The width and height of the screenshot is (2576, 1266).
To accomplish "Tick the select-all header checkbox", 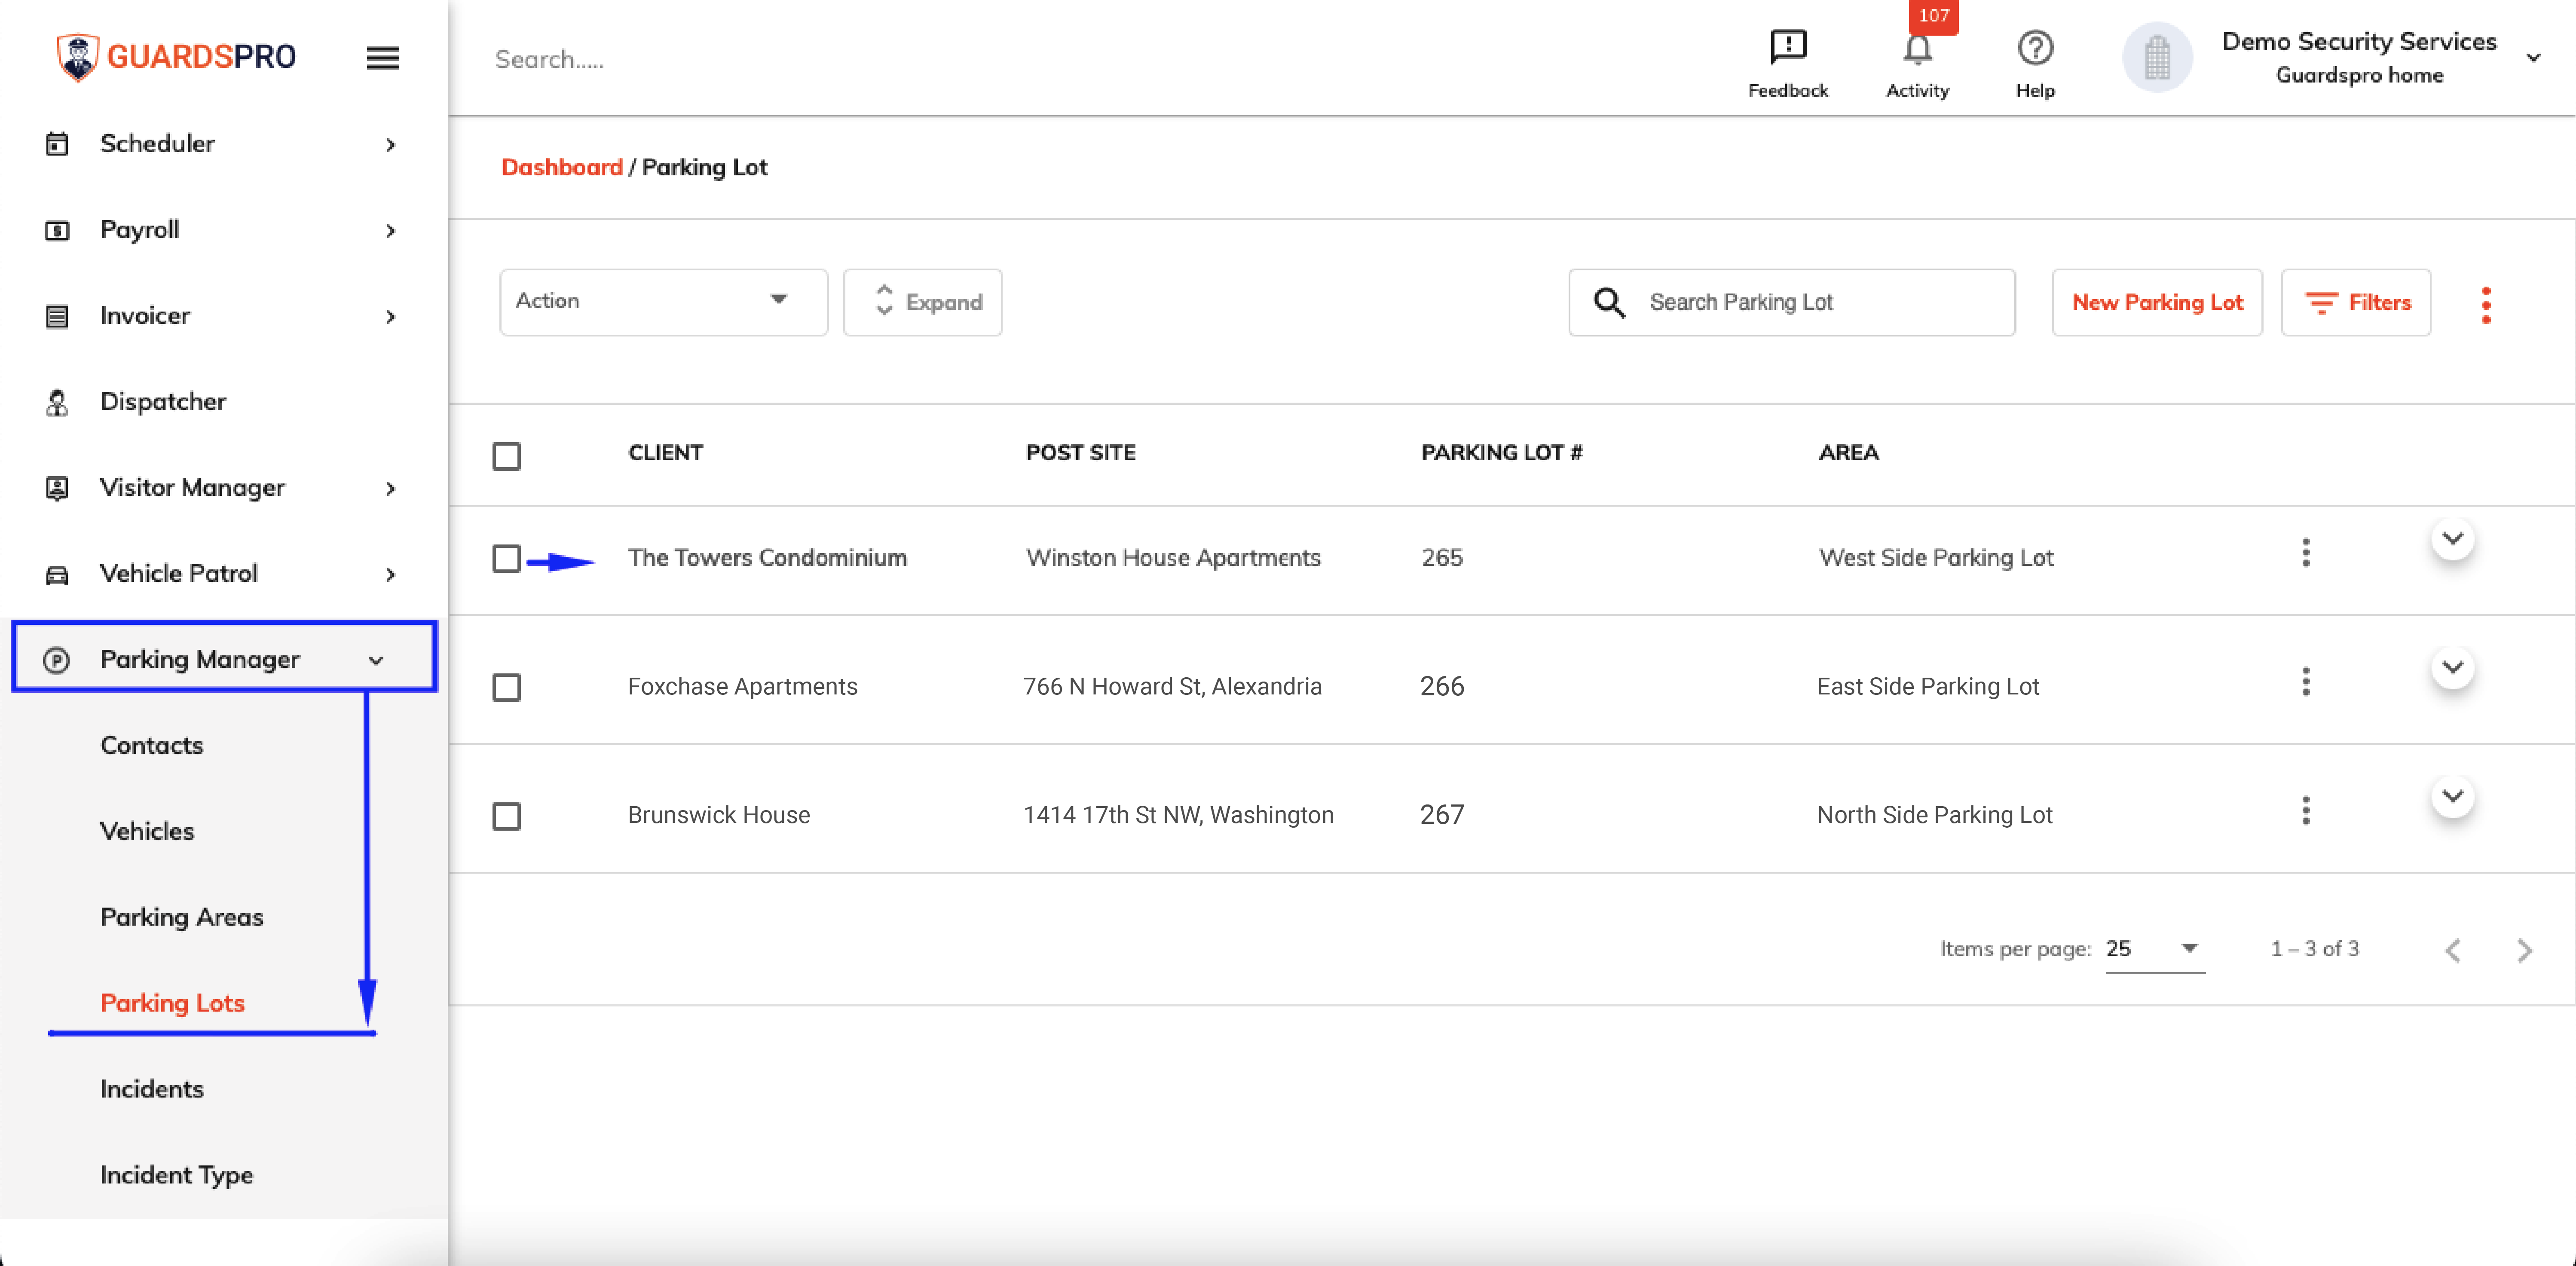I will pos(507,456).
